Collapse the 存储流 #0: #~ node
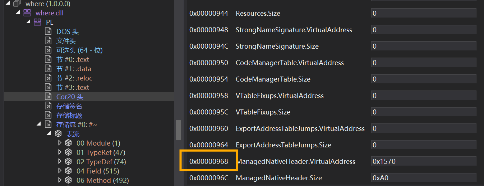 (39, 124)
